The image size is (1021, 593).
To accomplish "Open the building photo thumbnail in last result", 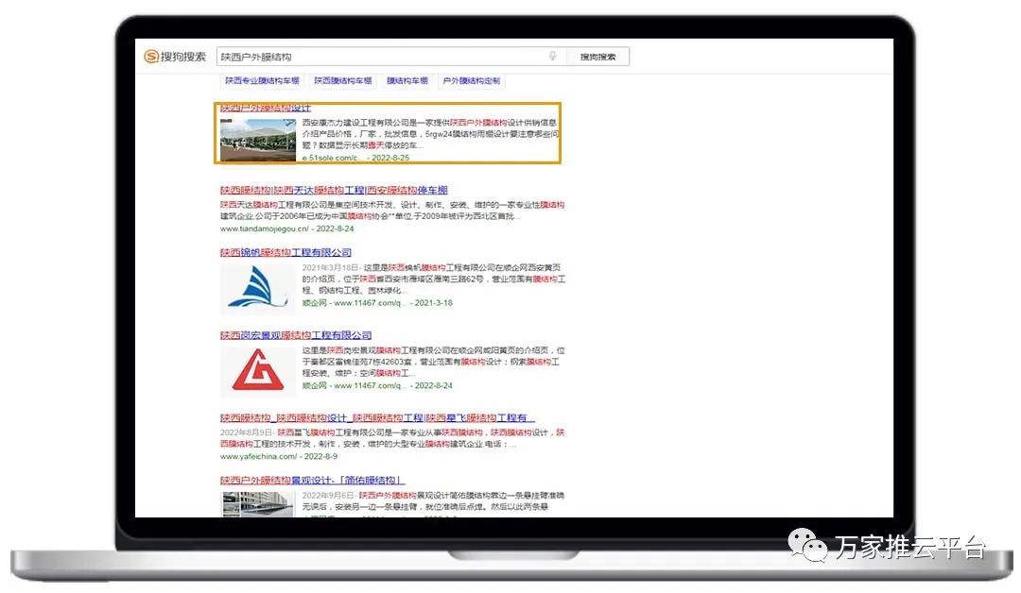I will (258, 503).
